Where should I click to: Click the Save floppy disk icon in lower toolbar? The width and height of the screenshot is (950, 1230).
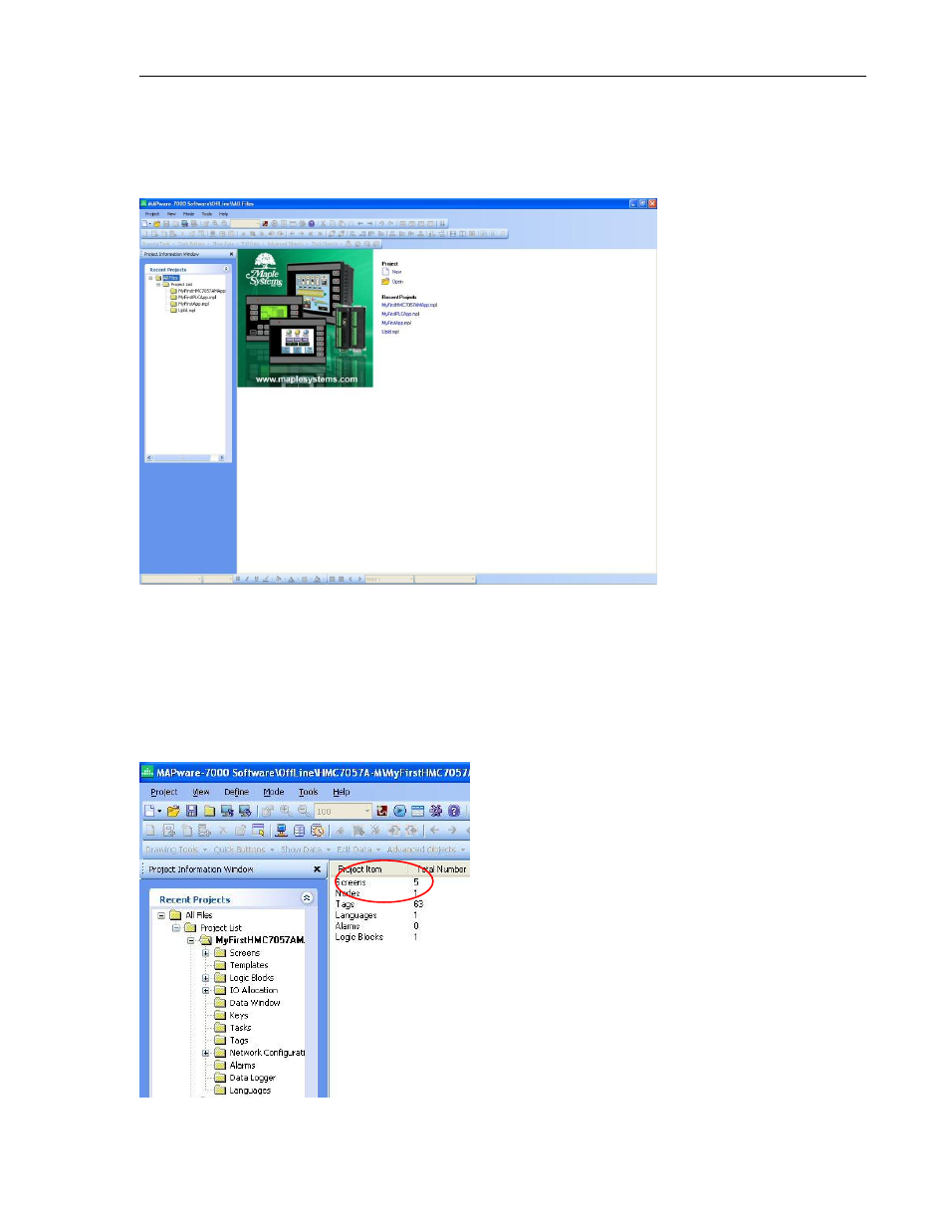click(191, 811)
